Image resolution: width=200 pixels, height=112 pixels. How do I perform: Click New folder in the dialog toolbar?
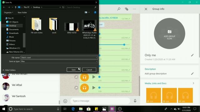click(x=22, y=12)
